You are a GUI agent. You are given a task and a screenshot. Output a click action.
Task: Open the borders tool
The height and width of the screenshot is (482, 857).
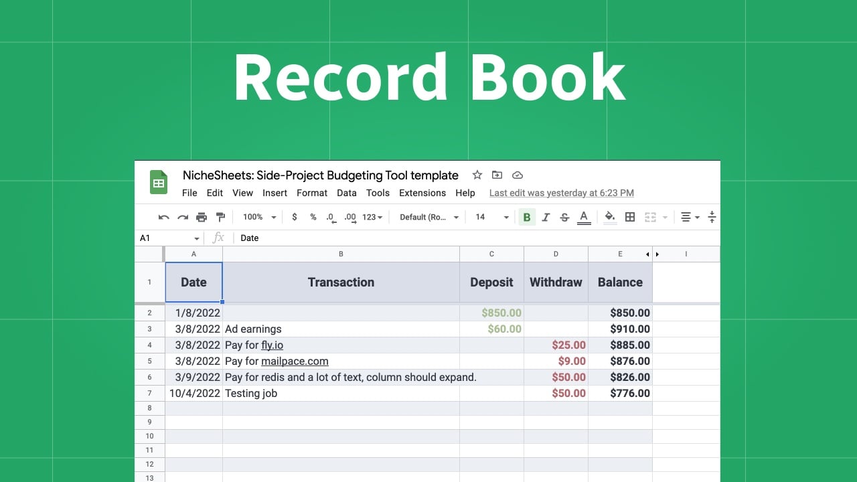[630, 217]
